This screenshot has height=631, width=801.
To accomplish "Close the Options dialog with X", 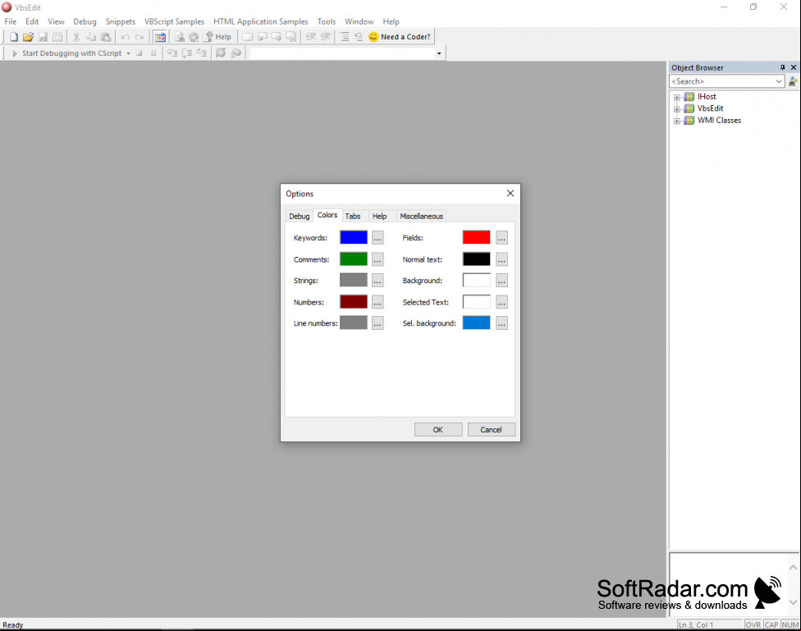I will [510, 193].
